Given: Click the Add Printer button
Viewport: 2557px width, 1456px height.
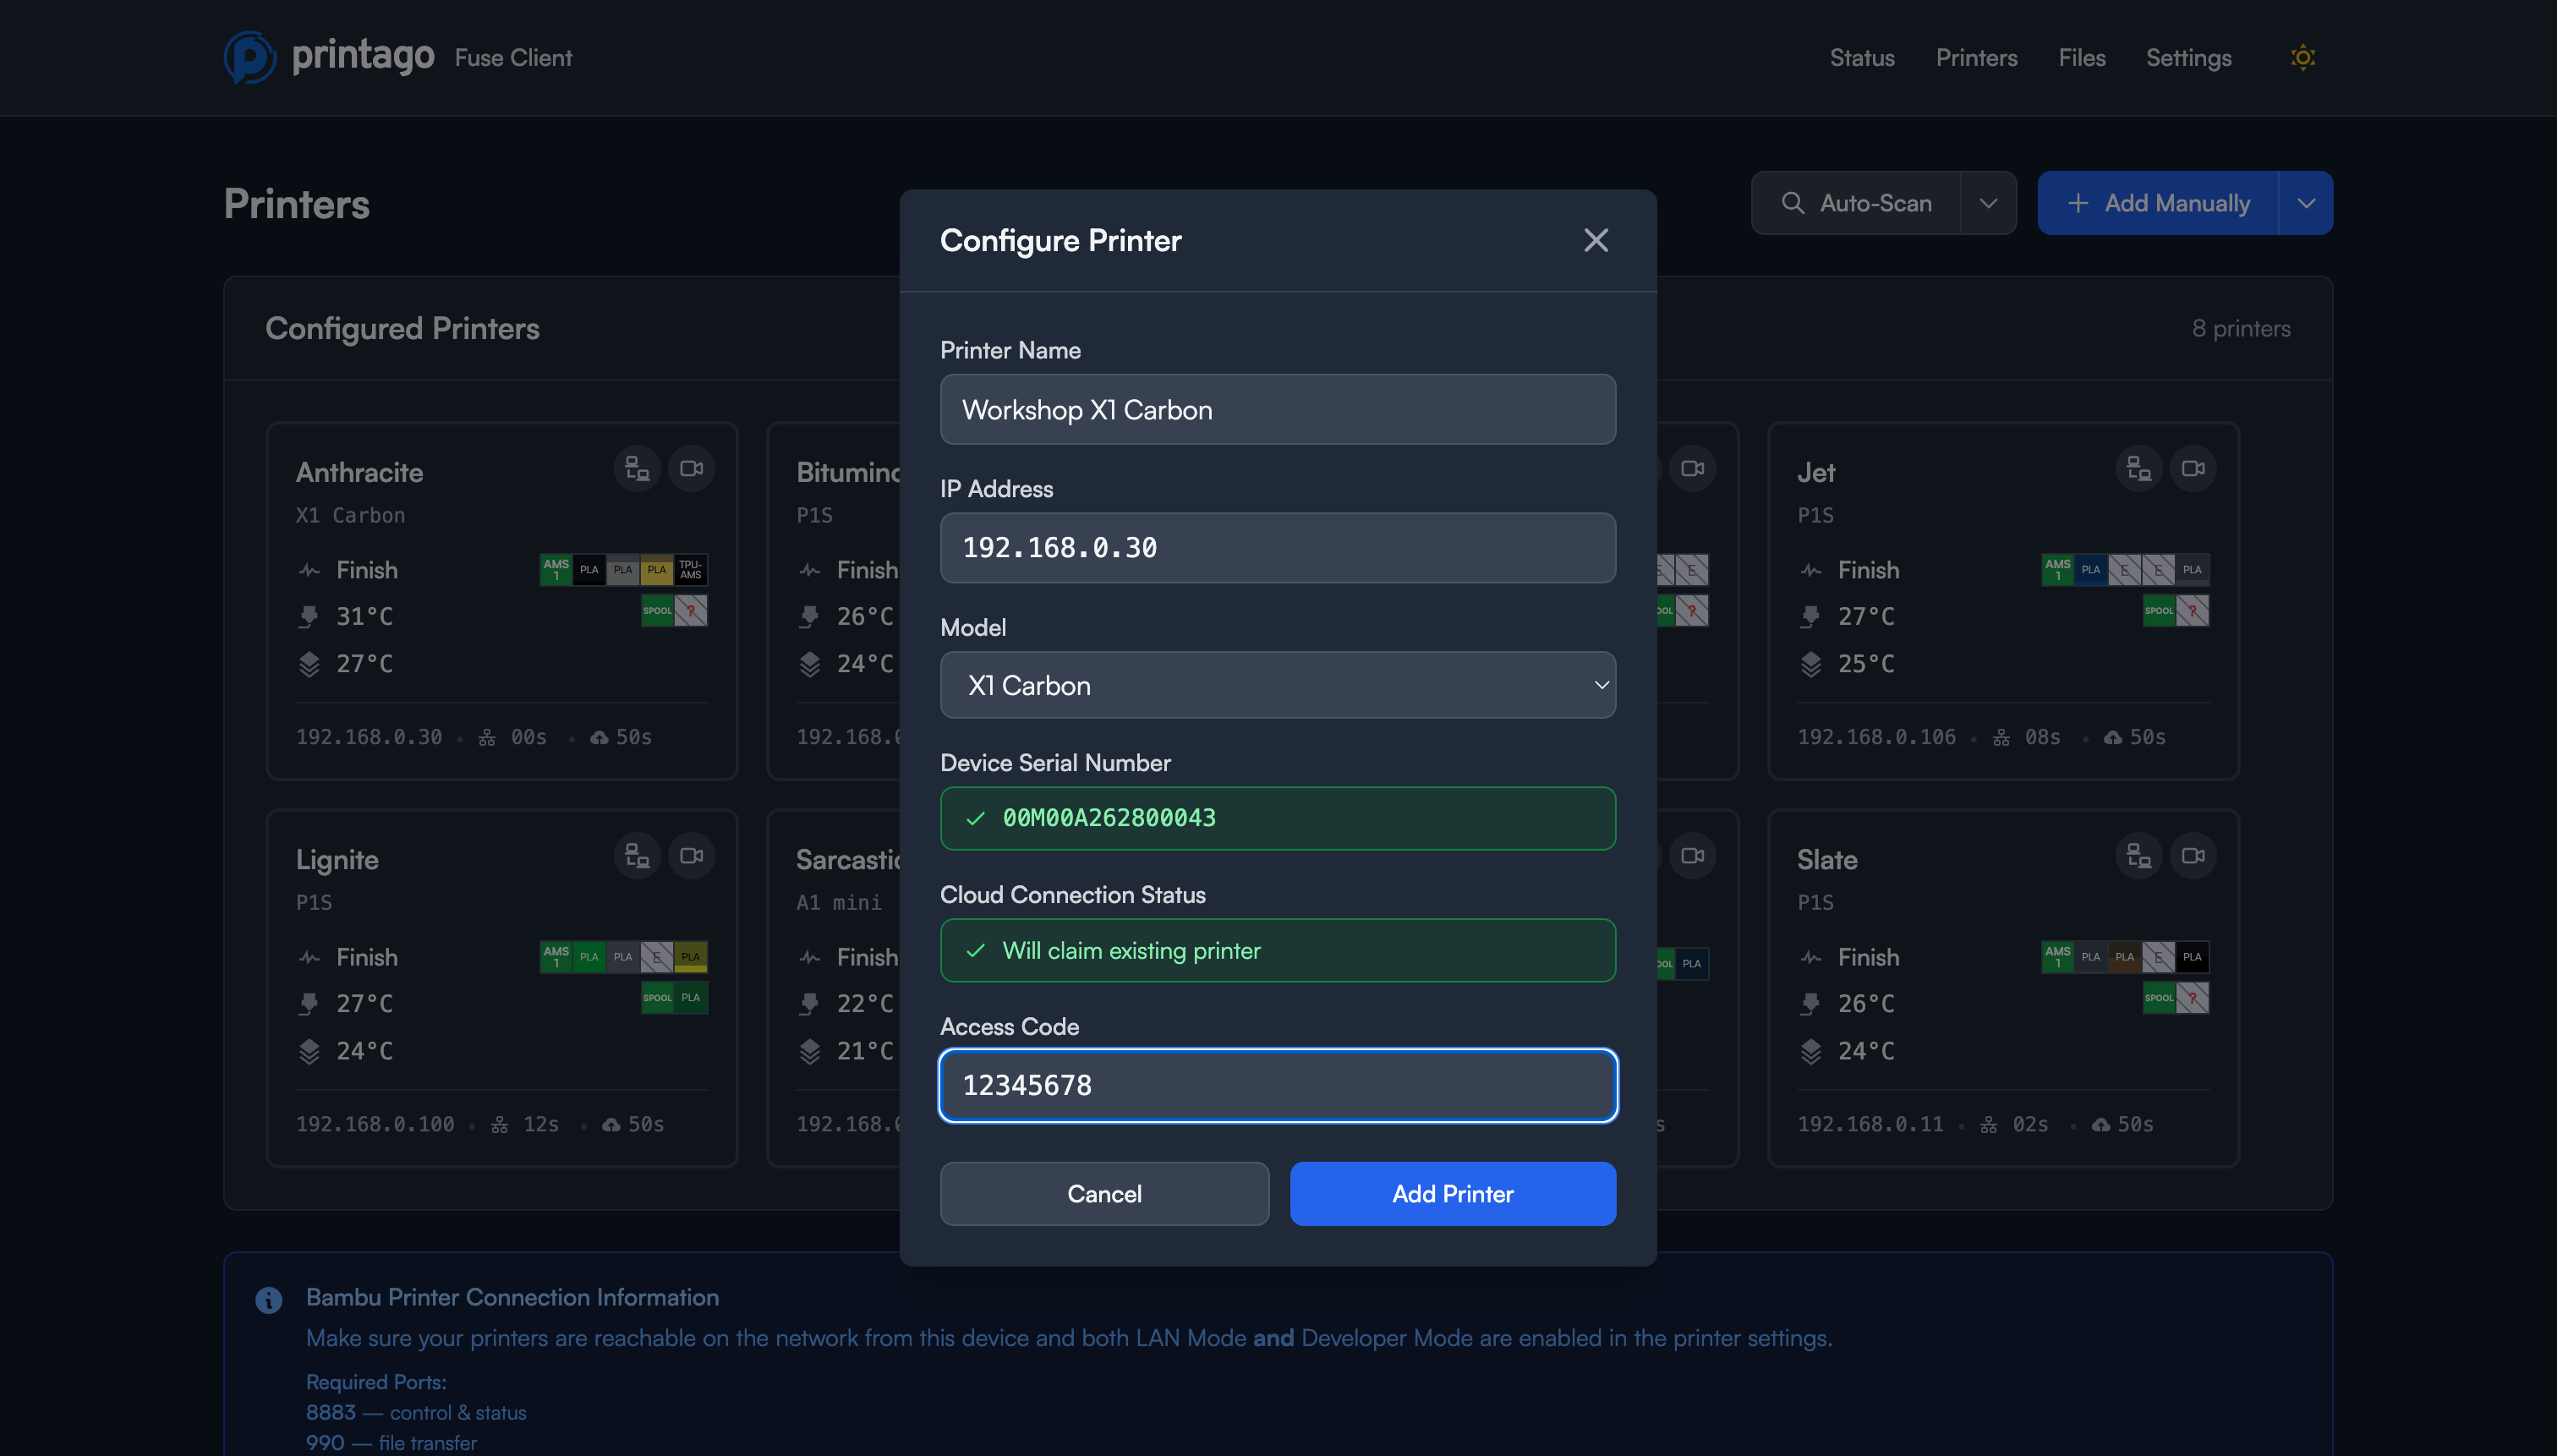Looking at the screenshot, I should coord(1452,1194).
